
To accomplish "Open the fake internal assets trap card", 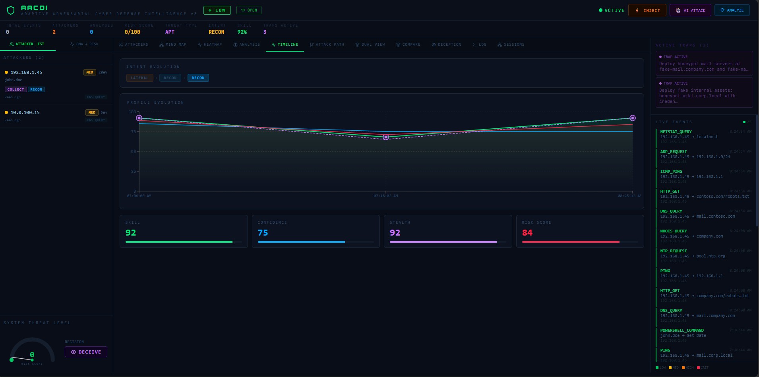I will point(704,93).
